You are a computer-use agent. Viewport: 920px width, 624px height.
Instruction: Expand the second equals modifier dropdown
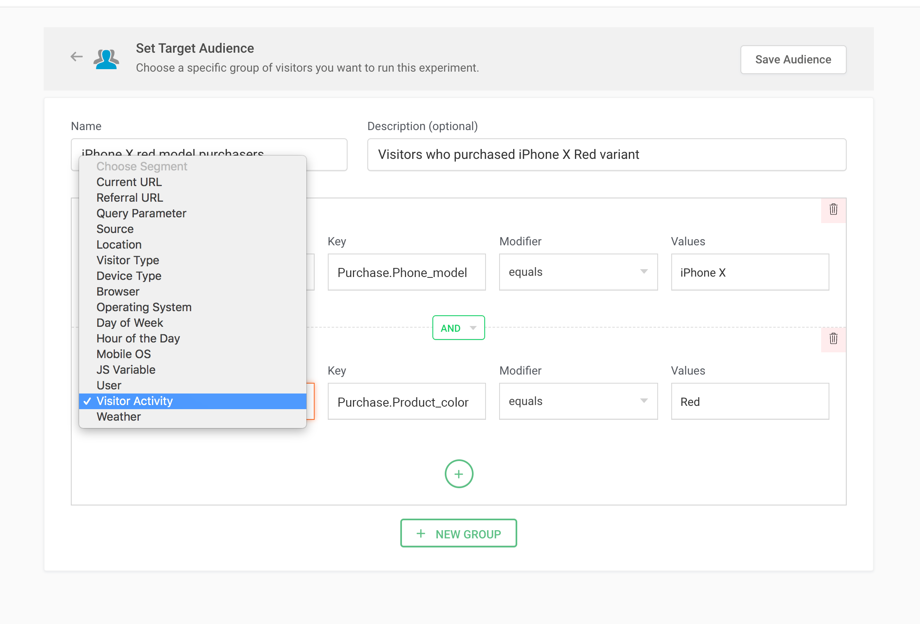(578, 401)
